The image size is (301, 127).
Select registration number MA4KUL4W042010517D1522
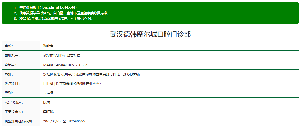[65, 65]
